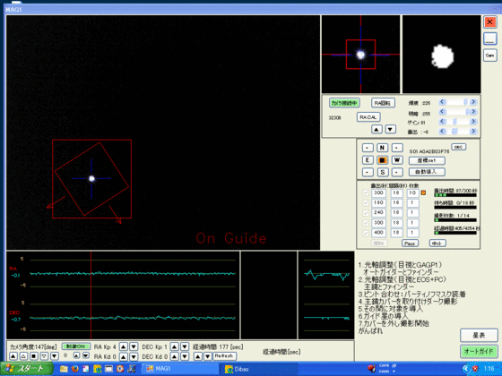The height and width of the screenshot is (376, 502).
Task: Click the Cam button under the minimize button
Action: pos(489,56)
